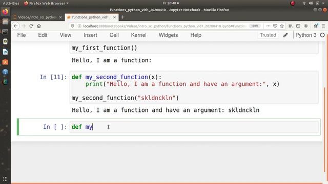The width and height of the screenshot is (328, 184).
Task: Open the Jupyter Help menu
Action: (x=196, y=35)
